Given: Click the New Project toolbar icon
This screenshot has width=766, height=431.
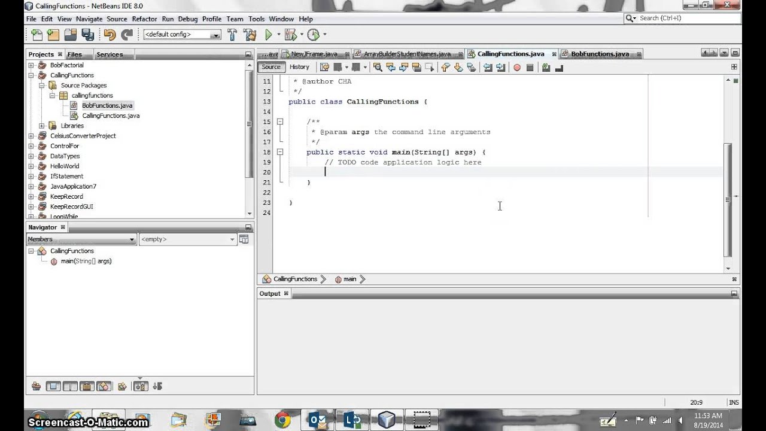Looking at the screenshot, I should [53, 35].
